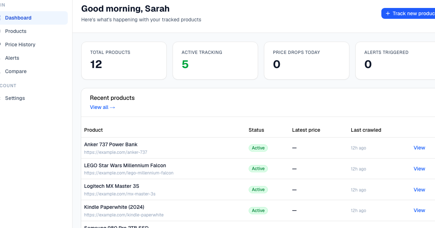View the Anker 737 Power Bank row
Image resolution: width=435 pixels, height=228 pixels.
click(419, 148)
